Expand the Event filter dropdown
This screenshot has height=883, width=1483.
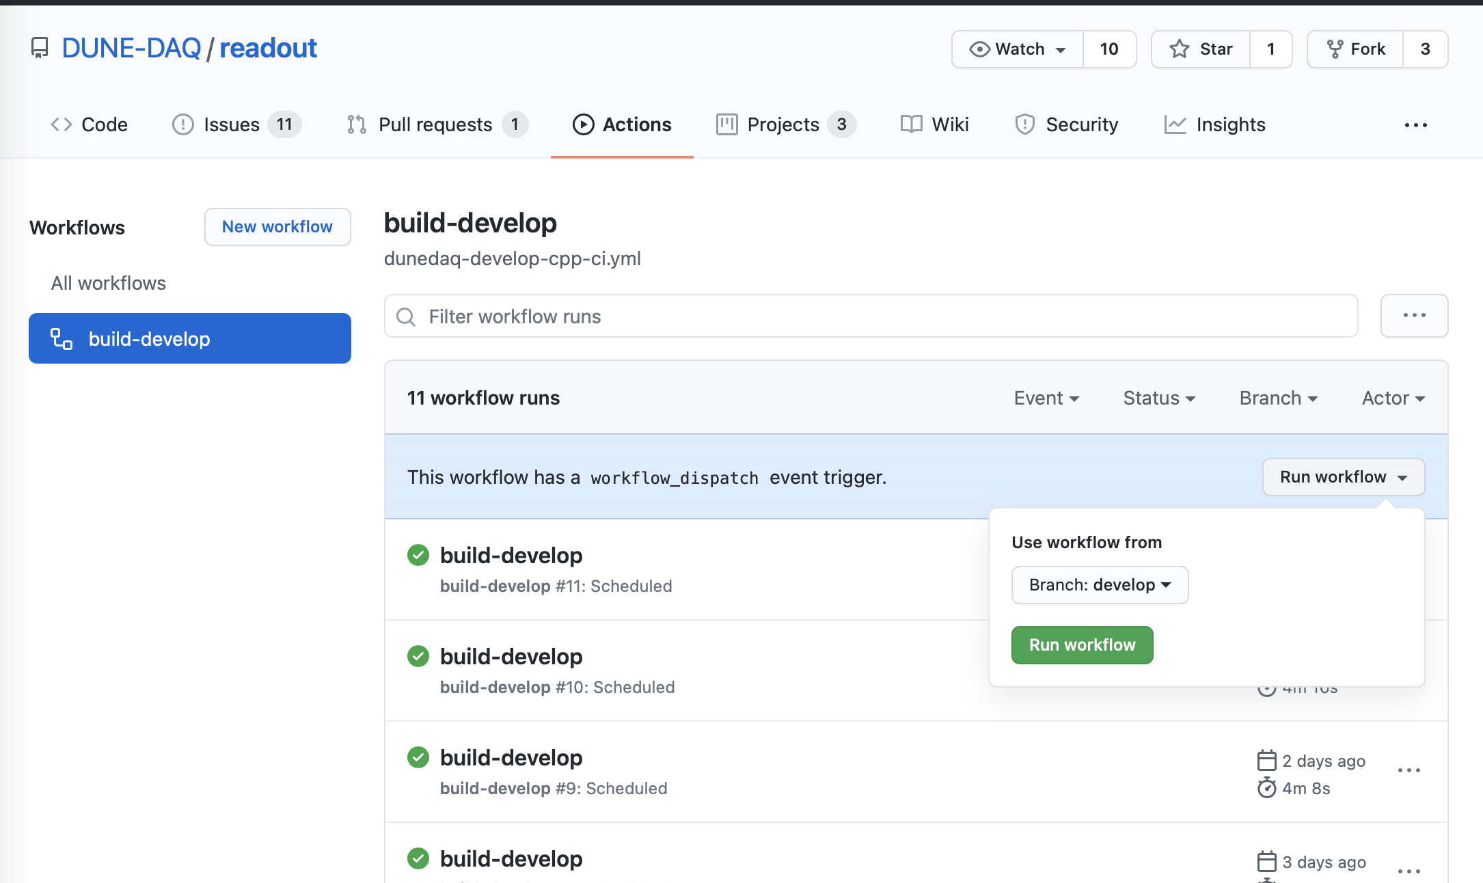click(1046, 398)
